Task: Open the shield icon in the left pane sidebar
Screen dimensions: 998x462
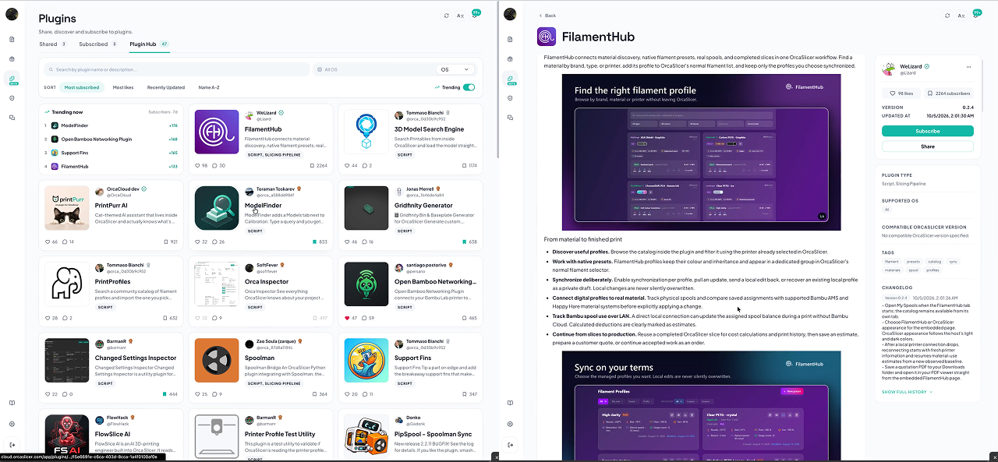Action: pyautogui.click(x=12, y=98)
